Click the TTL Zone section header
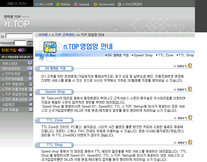Viewport: 207px width, 162px height. [54, 120]
